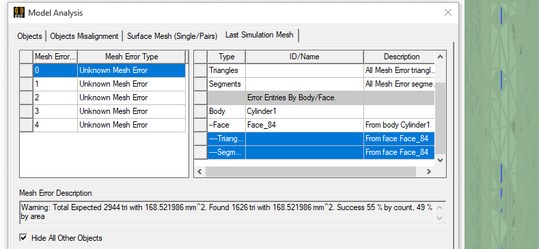Click the 'Unknown Mesh Error' cell in row 2

(x=131, y=98)
